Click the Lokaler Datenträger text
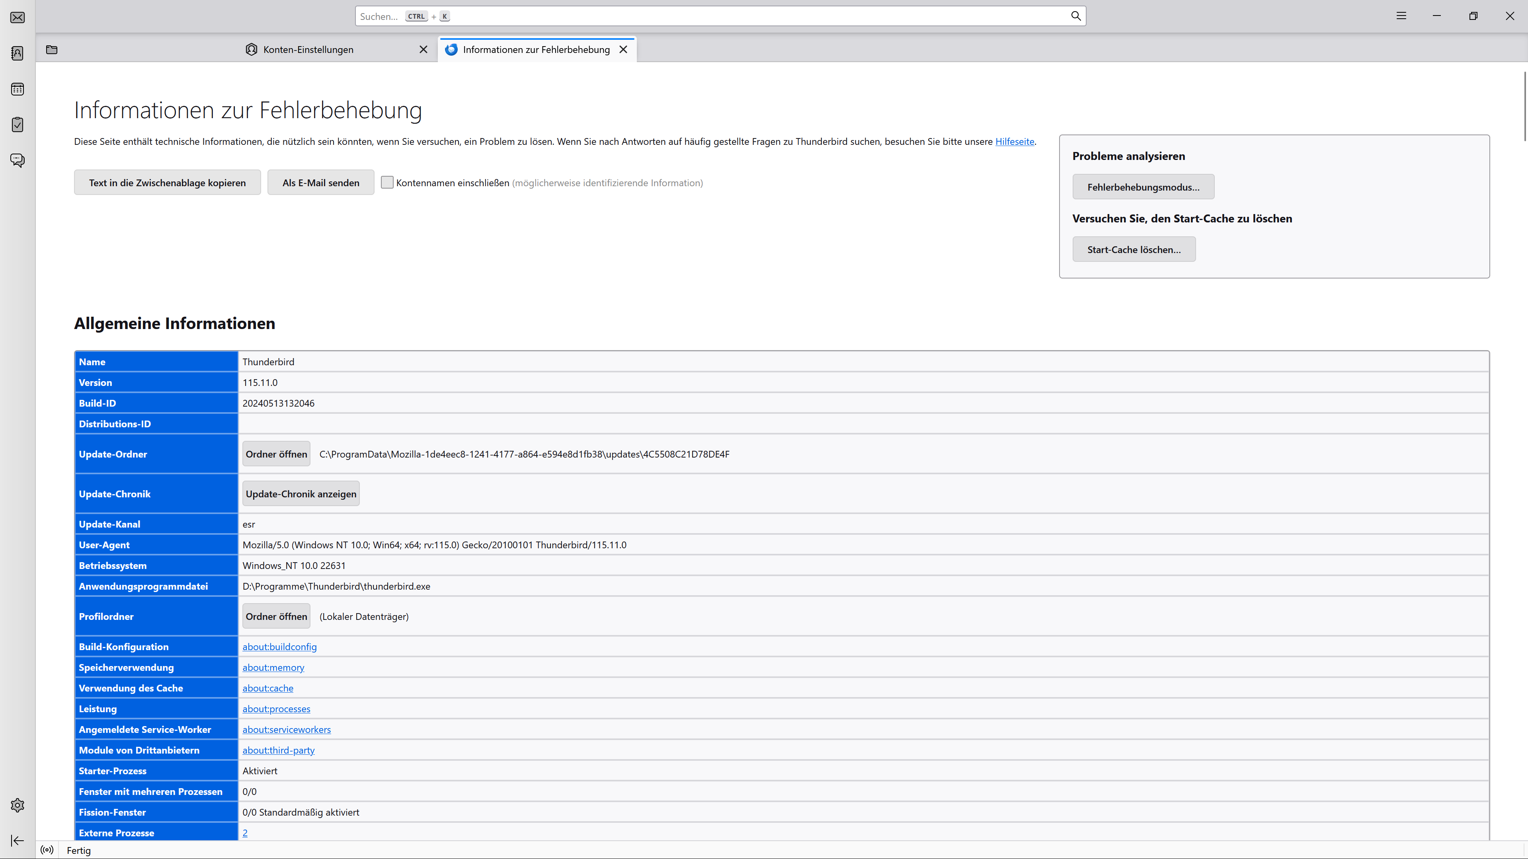1528x859 pixels. coord(364,617)
